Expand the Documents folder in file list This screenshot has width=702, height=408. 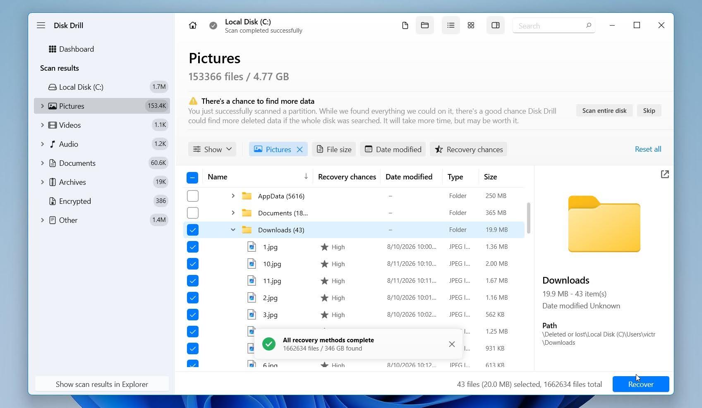click(233, 213)
